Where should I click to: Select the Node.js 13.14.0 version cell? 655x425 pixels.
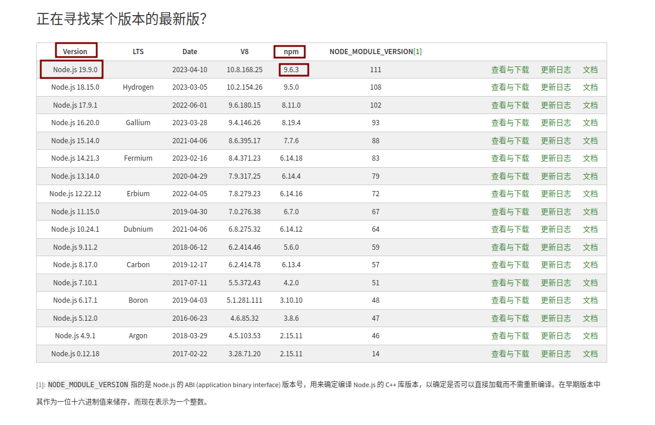pyautogui.click(x=75, y=176)
